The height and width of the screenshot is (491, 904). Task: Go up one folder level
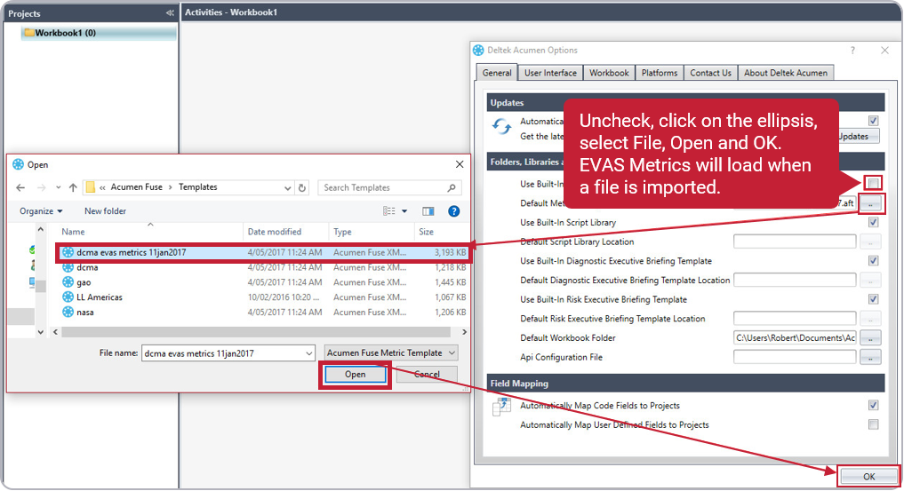73,187
